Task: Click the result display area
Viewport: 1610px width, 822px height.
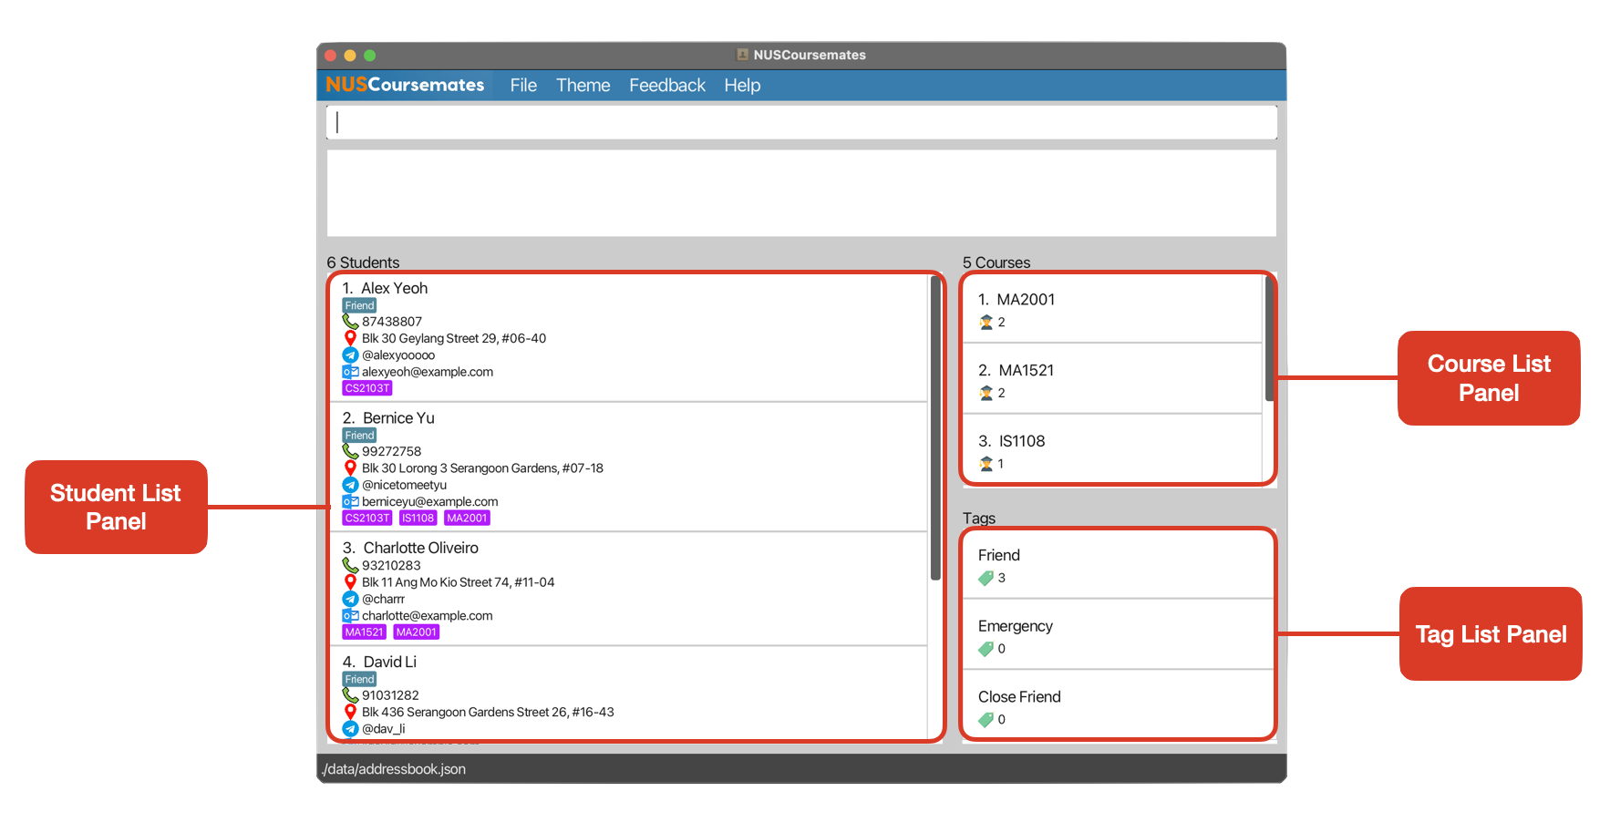Action: (801, 193)
